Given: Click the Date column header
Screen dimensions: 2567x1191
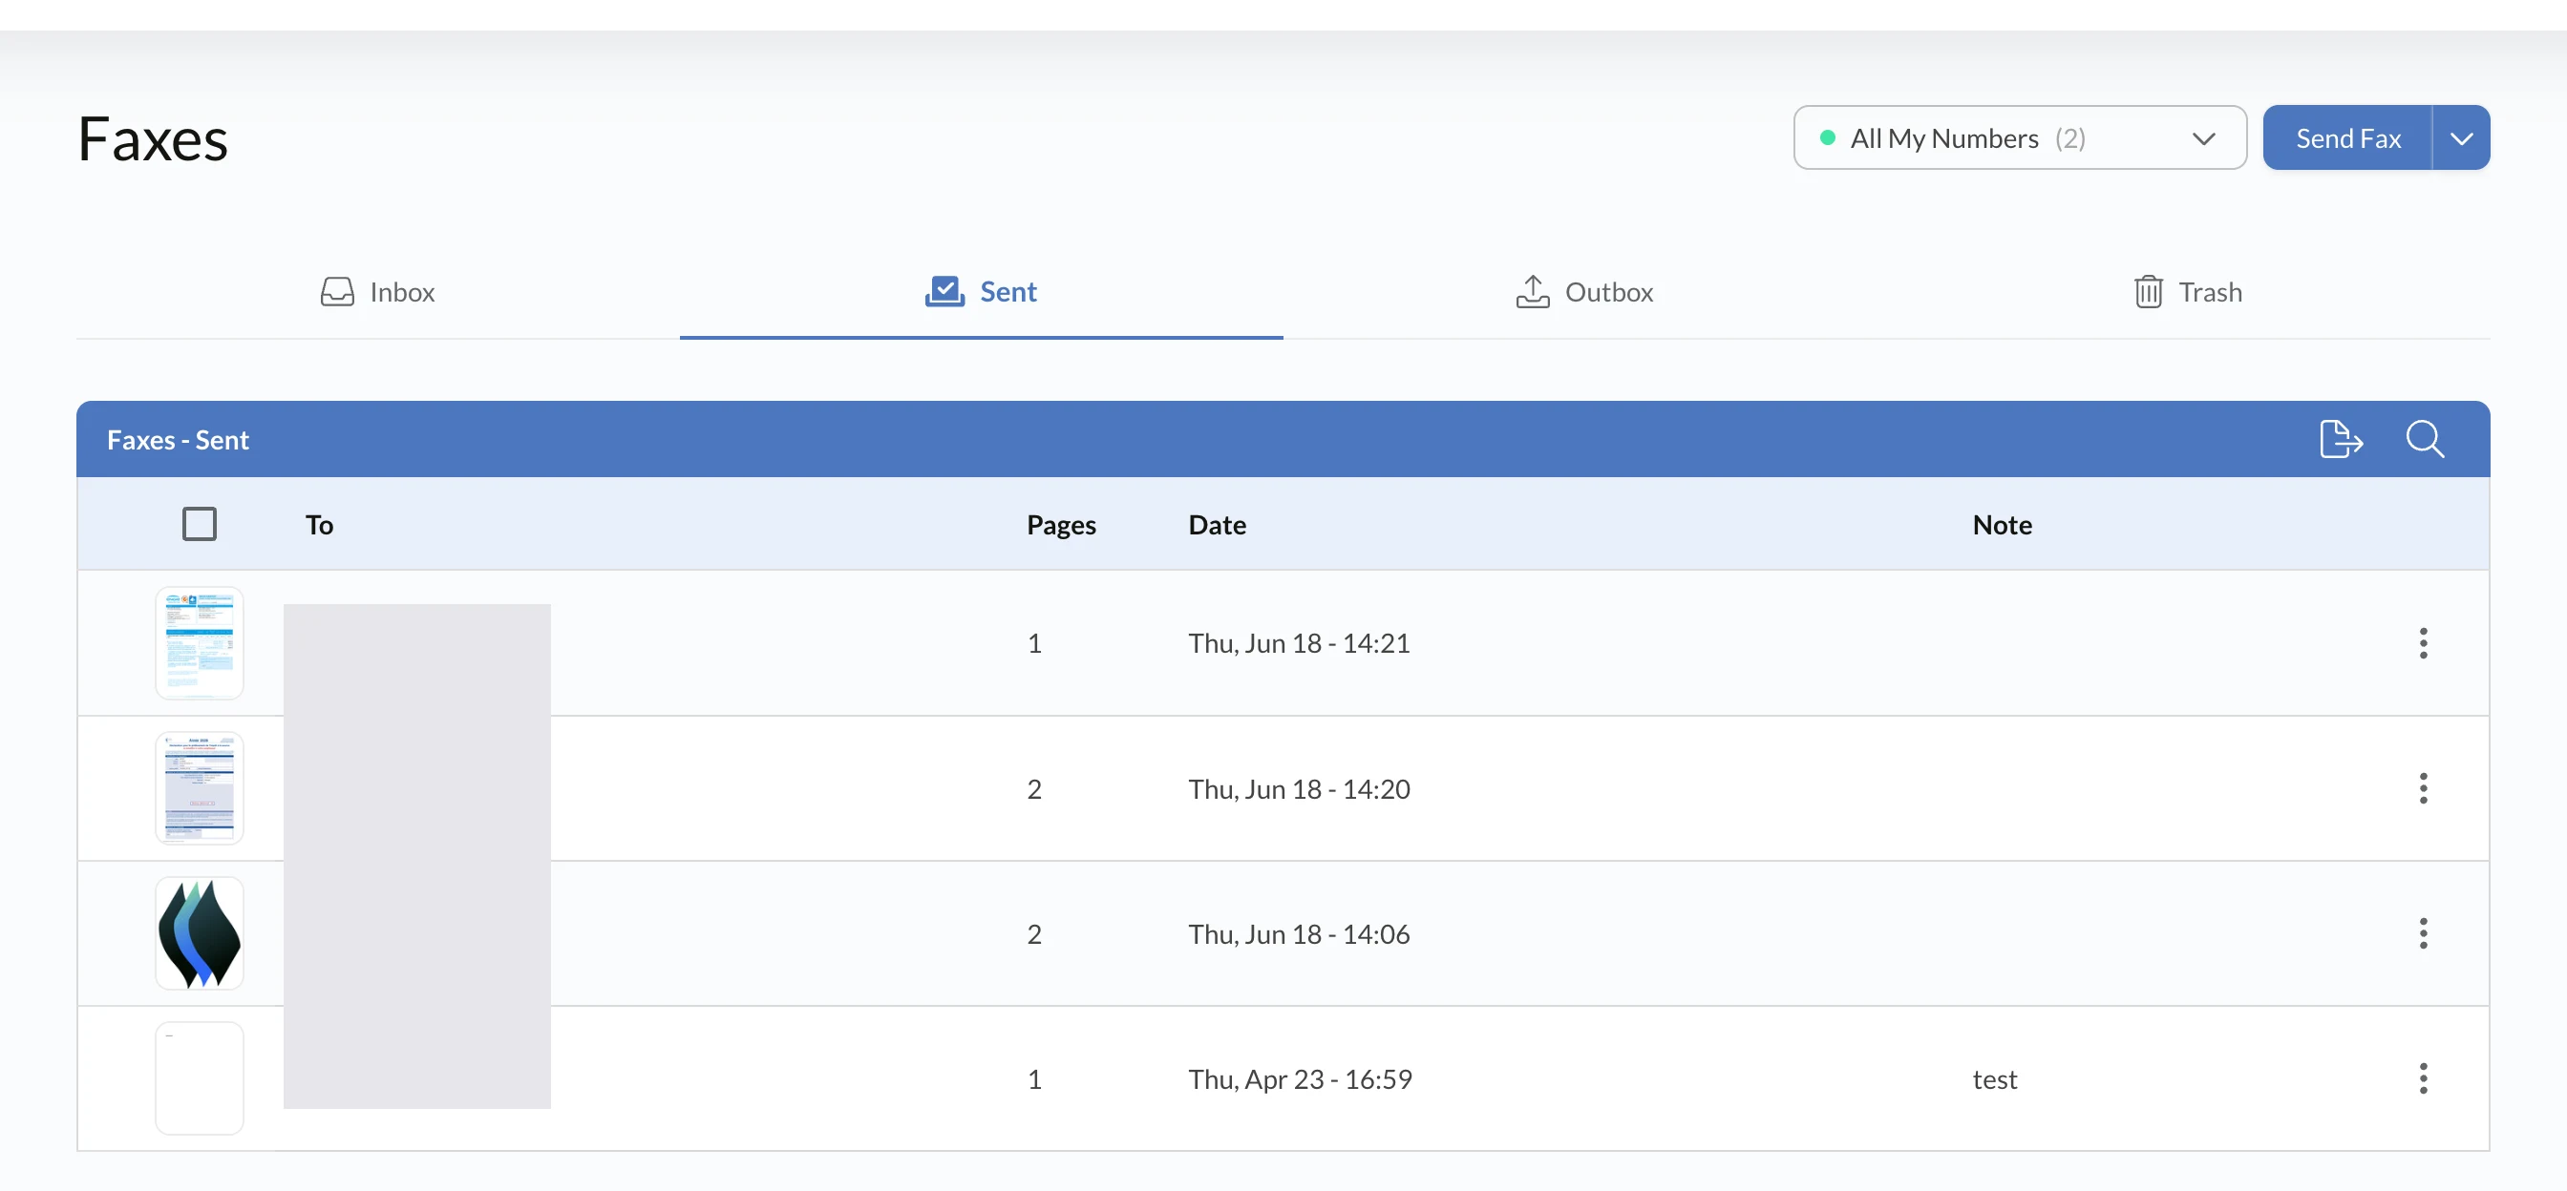Looking at the screenshot, I should 1217,525.
